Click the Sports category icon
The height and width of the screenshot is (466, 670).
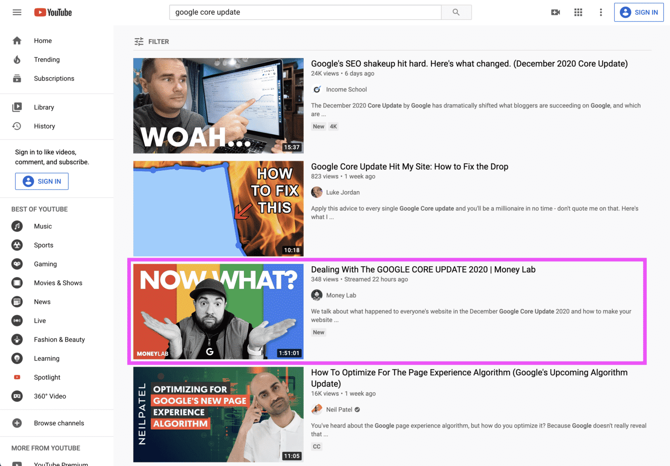point(17,245)
